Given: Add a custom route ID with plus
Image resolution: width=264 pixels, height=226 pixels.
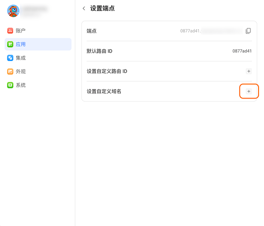Looking at the screenshot, I should tap(249, 71).
